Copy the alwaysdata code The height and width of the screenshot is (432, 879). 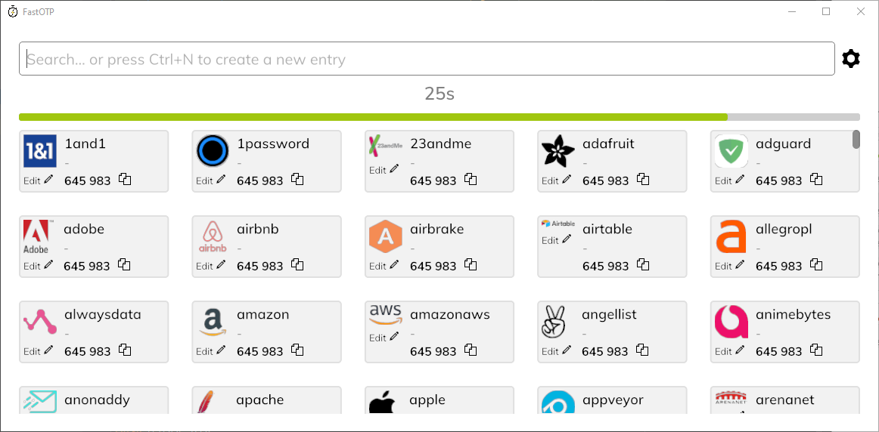125,350
